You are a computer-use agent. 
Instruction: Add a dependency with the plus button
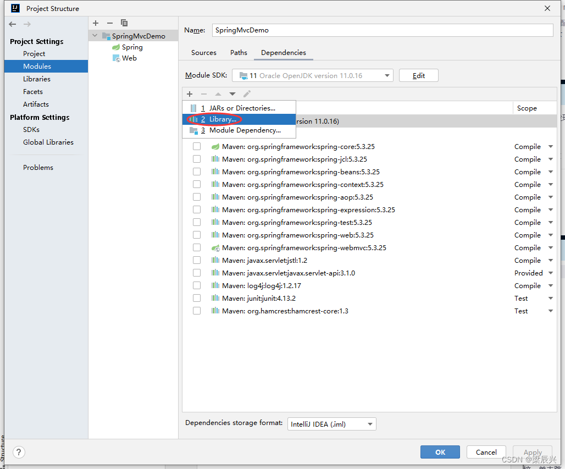[190, 94]
